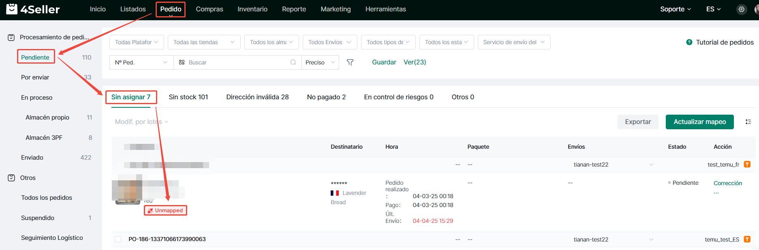Click the list density settings icon

click(748, 122)
